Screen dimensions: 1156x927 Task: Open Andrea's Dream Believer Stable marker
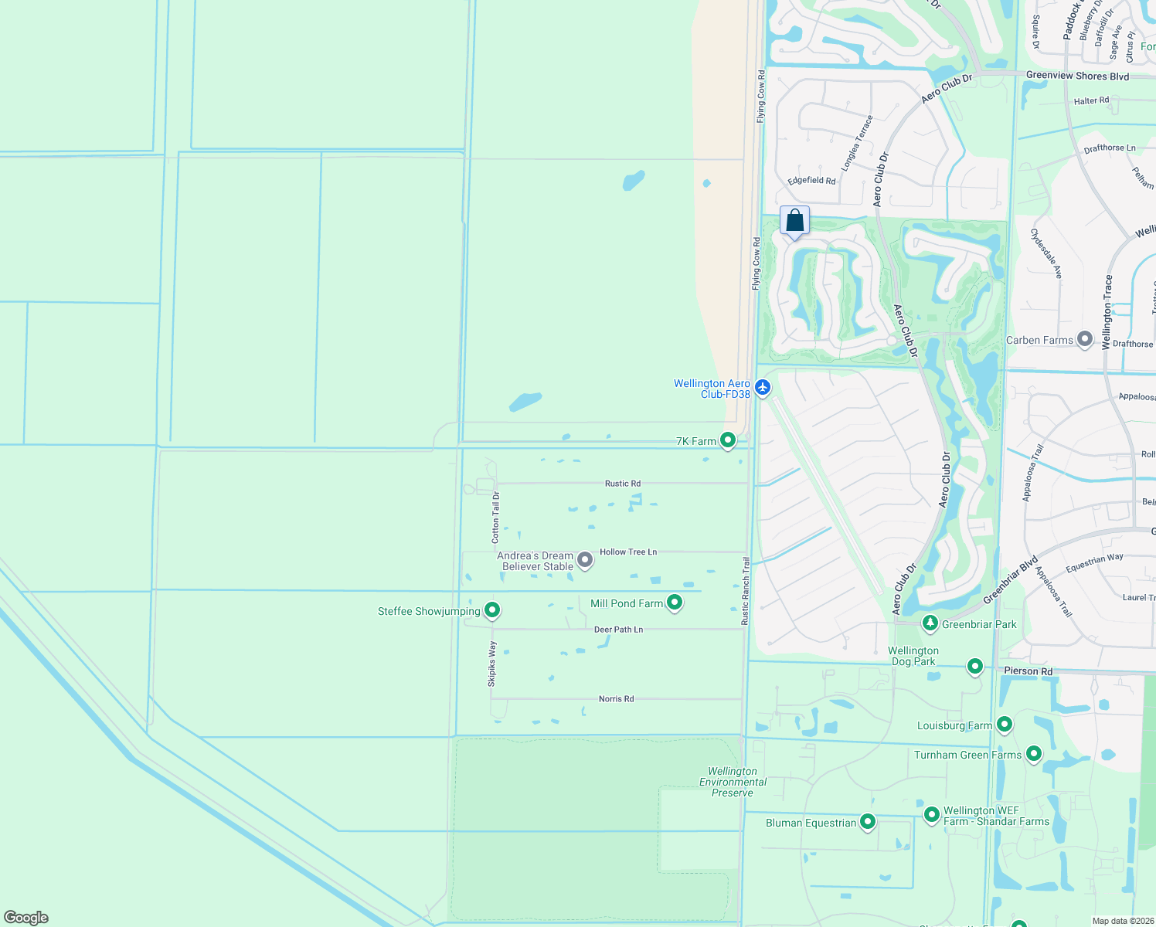(584, 561)
